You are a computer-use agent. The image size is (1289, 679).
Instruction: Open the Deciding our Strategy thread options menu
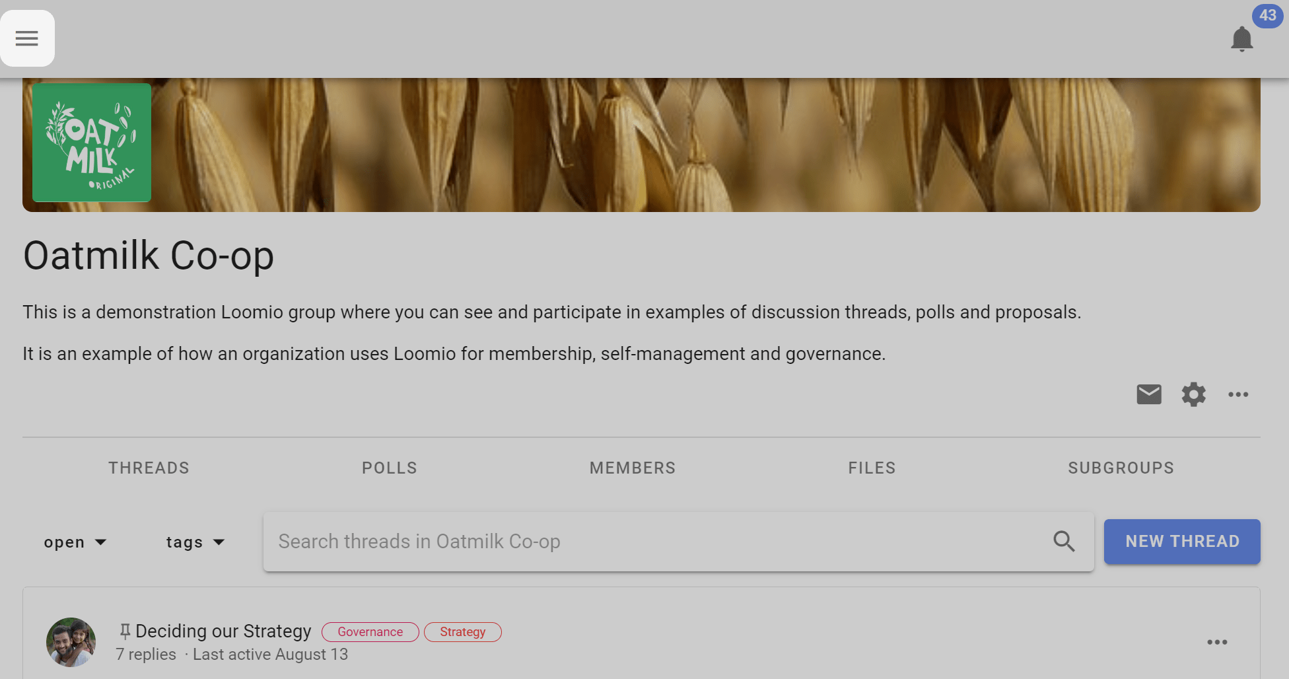point(1217,642)
